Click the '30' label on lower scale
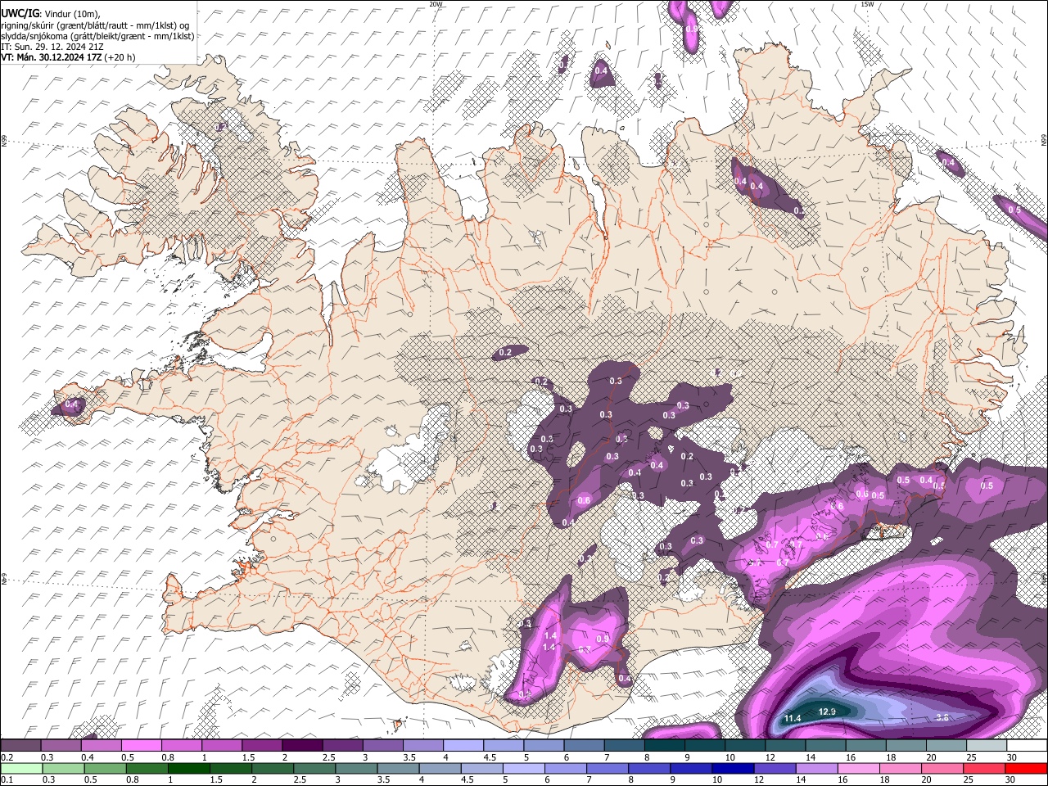 tap(1012, 779)
